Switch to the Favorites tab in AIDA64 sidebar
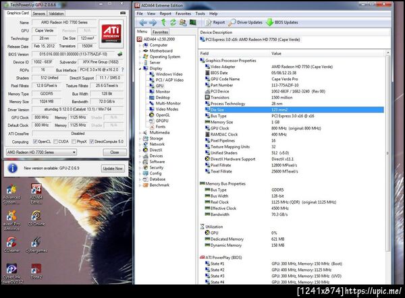The height and width of the screenshot is (298, 405). [x=160, y=32]
